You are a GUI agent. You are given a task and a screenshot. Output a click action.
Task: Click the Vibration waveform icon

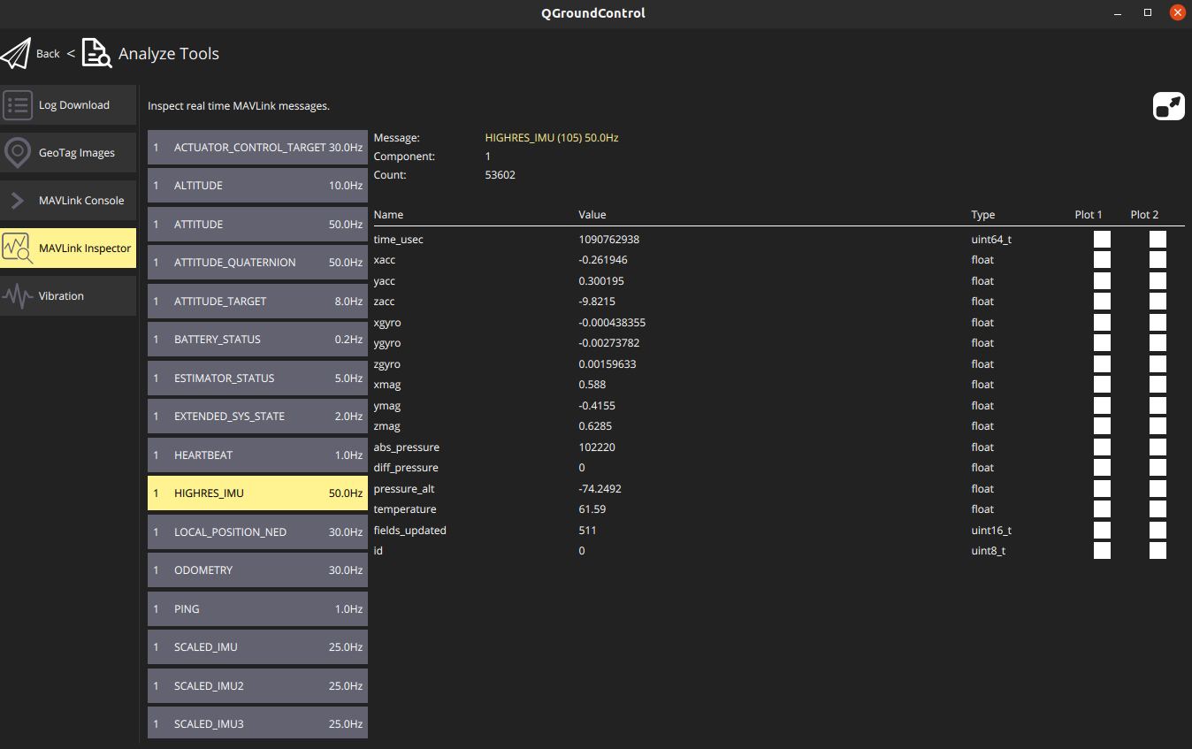(18, 296)
